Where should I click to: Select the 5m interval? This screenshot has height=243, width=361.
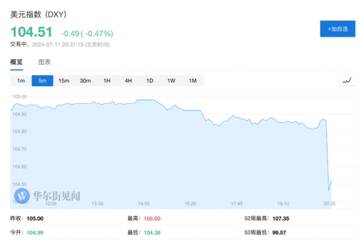point(43,81)
